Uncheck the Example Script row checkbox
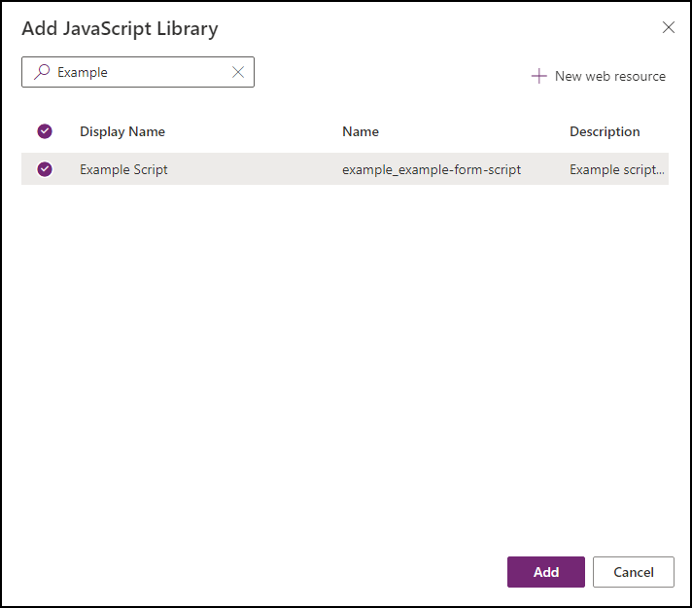This screenshot has height=608, width=692. tap(45, 169)
